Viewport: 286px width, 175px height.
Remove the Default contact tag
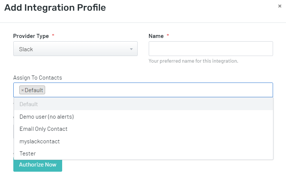[x=23, y=90]
